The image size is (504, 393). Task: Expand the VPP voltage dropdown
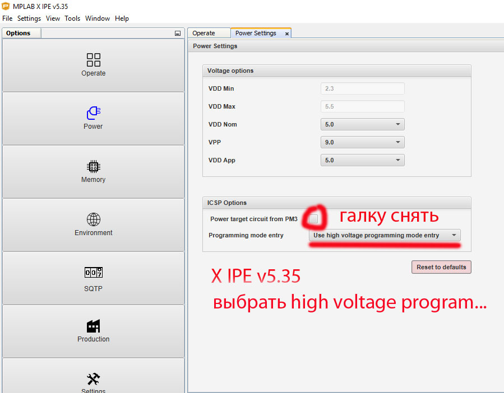point(363,142)
